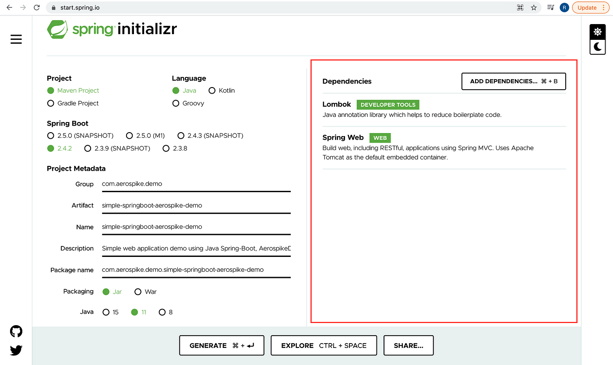Viewport: 613px width, 365px height.
Task: Select the Spring Web dependency entry
Action: coord(444,148)
